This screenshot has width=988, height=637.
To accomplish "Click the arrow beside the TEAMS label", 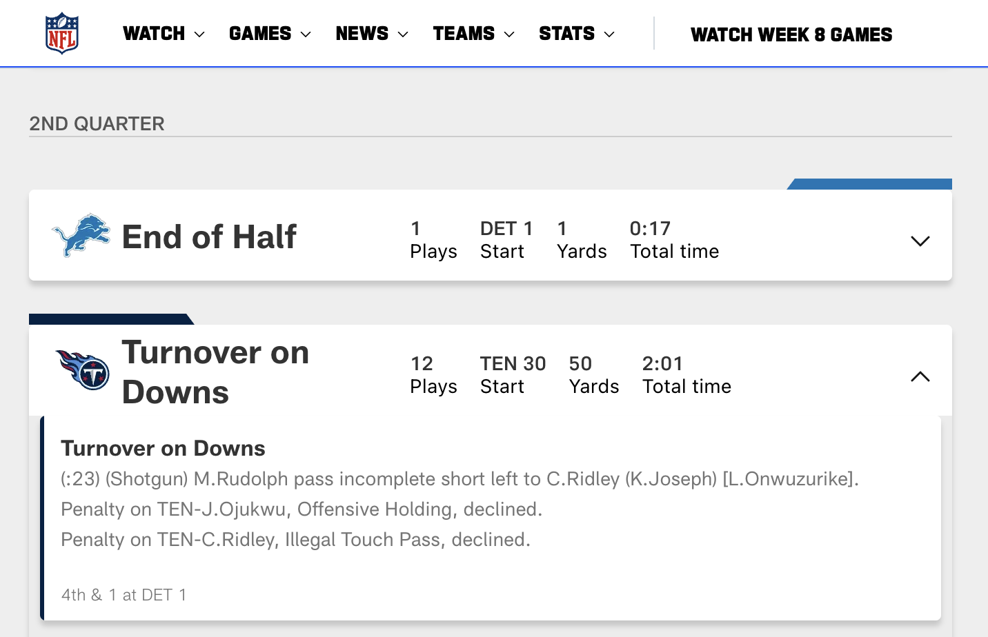I will pyautogui.click(x=509, y=34).
